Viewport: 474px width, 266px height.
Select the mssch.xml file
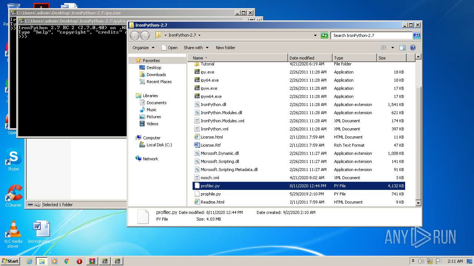(x=210, y=178)
